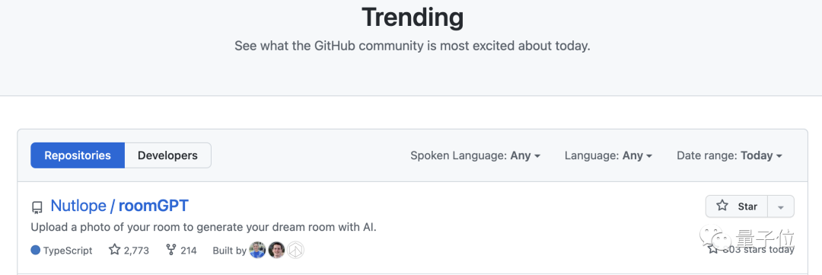The width and height of the screenshot is (822, 275).
Task: Open the Developers tab
Action: click(x=167, y=155)
